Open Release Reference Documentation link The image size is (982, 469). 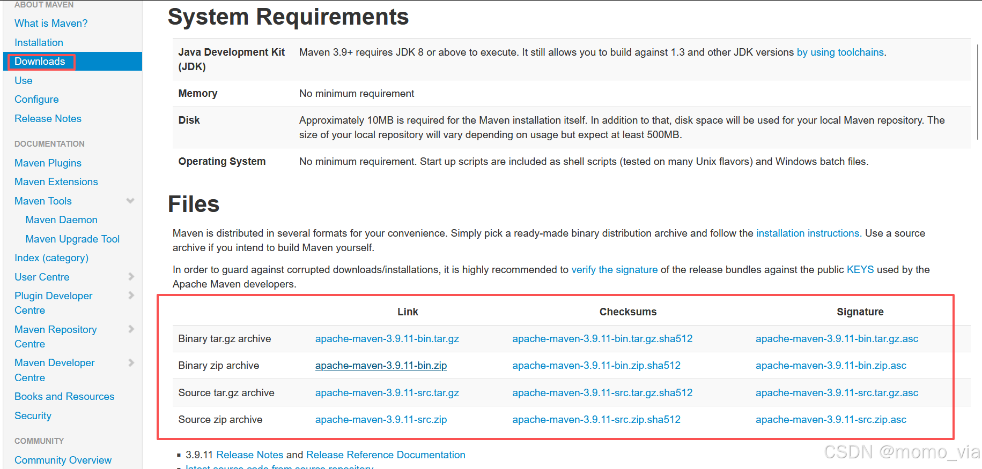click(x=386, y=455)
